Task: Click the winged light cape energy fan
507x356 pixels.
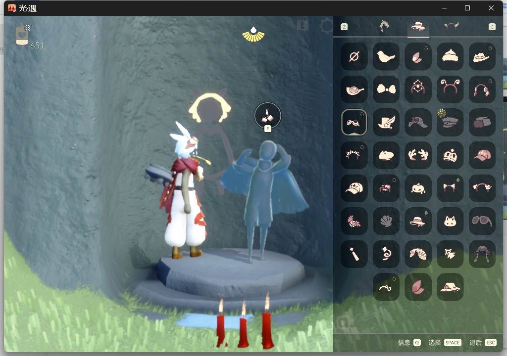Action: (x=253, y=35)
